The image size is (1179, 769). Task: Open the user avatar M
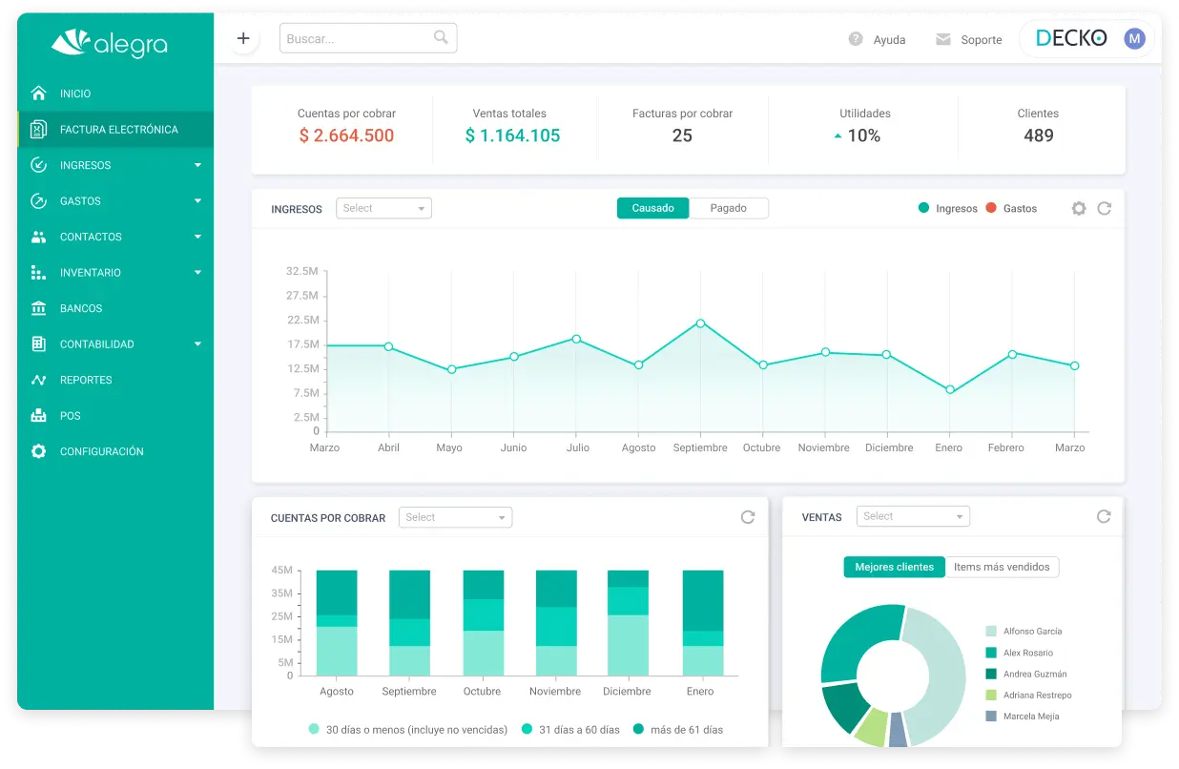[1134, 38]
